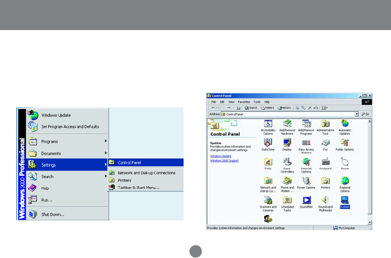Open Scanners and Cameras icon
This screenshot has width=391, height=258.
(268, 204)
